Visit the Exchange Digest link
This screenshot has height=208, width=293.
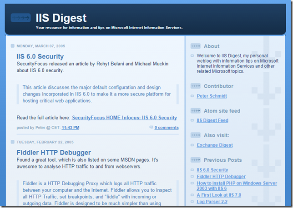pos(215,145)
